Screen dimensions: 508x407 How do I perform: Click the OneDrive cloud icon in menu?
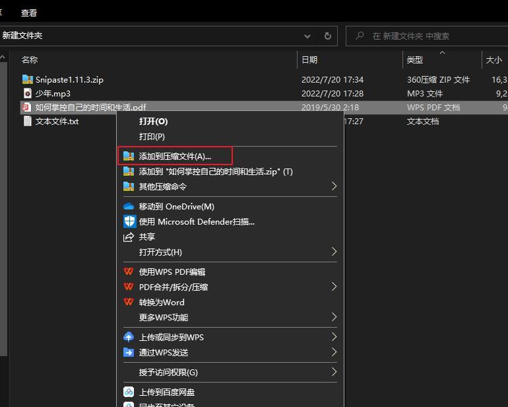[129, 207]
